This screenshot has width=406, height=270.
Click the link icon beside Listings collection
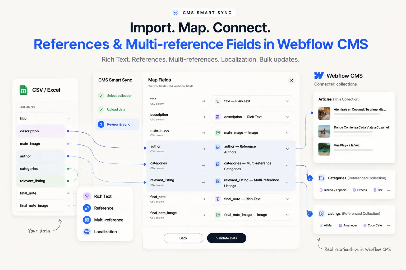(310, 214)
